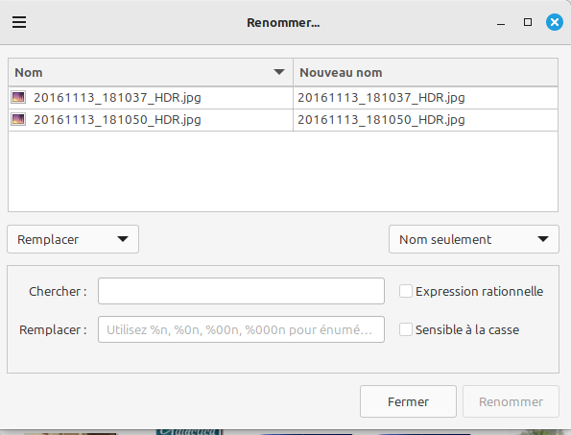Click new name cell 20161113_181050_HDR.jpg
The image size is (571, 435).
[x=425, y=120]
